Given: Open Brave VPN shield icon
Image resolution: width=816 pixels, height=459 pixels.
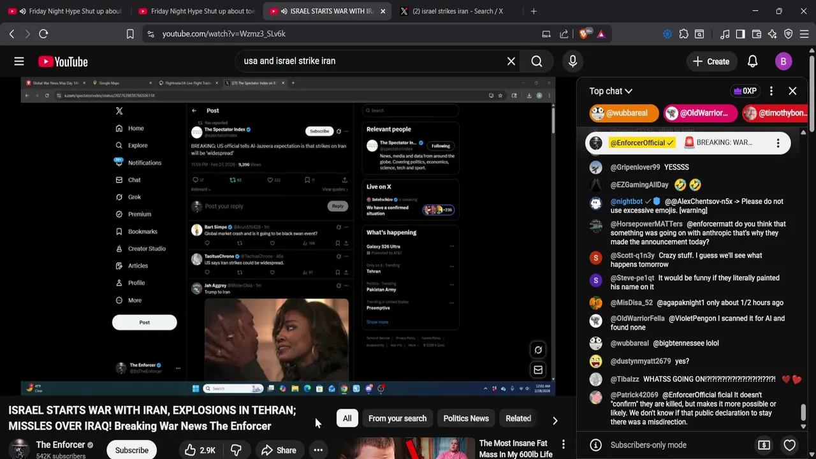Looking at the screenshot, I should click(789, 34).
